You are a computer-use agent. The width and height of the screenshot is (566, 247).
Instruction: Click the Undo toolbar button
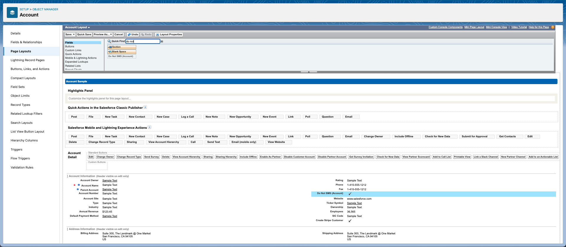(x=133, y=35)
